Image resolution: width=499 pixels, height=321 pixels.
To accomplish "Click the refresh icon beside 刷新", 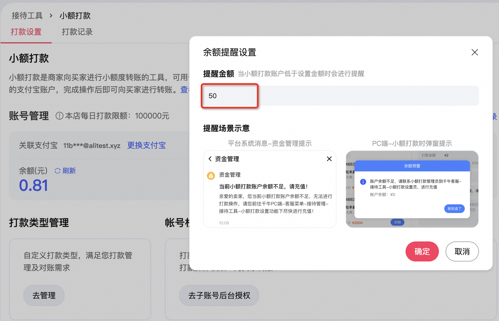I will tap(58, 171).
